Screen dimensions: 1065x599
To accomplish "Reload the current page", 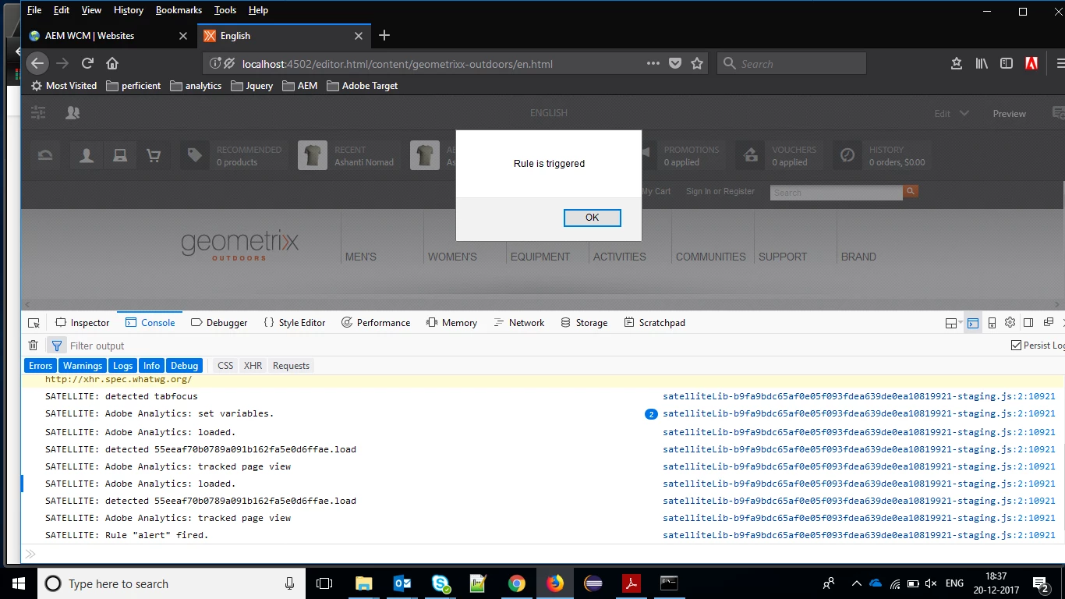I will 87,63.
